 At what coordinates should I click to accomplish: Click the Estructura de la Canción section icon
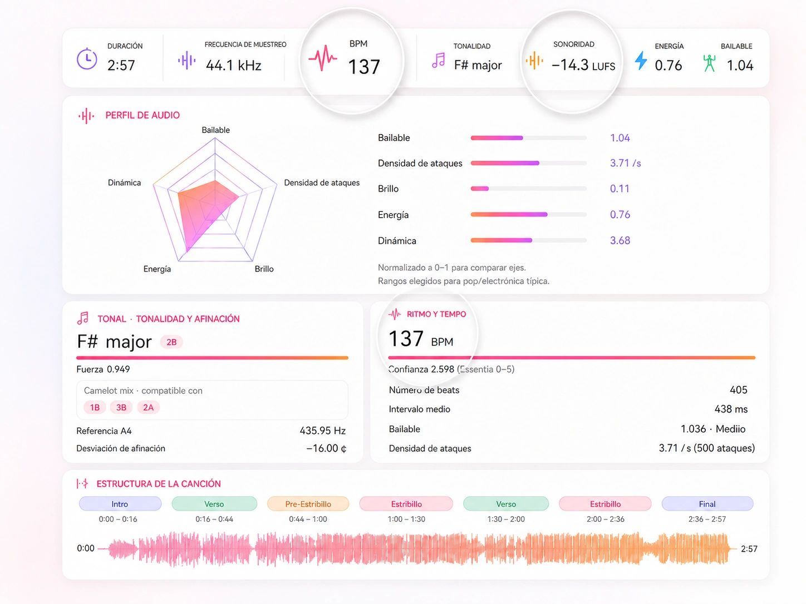point(82,484)
